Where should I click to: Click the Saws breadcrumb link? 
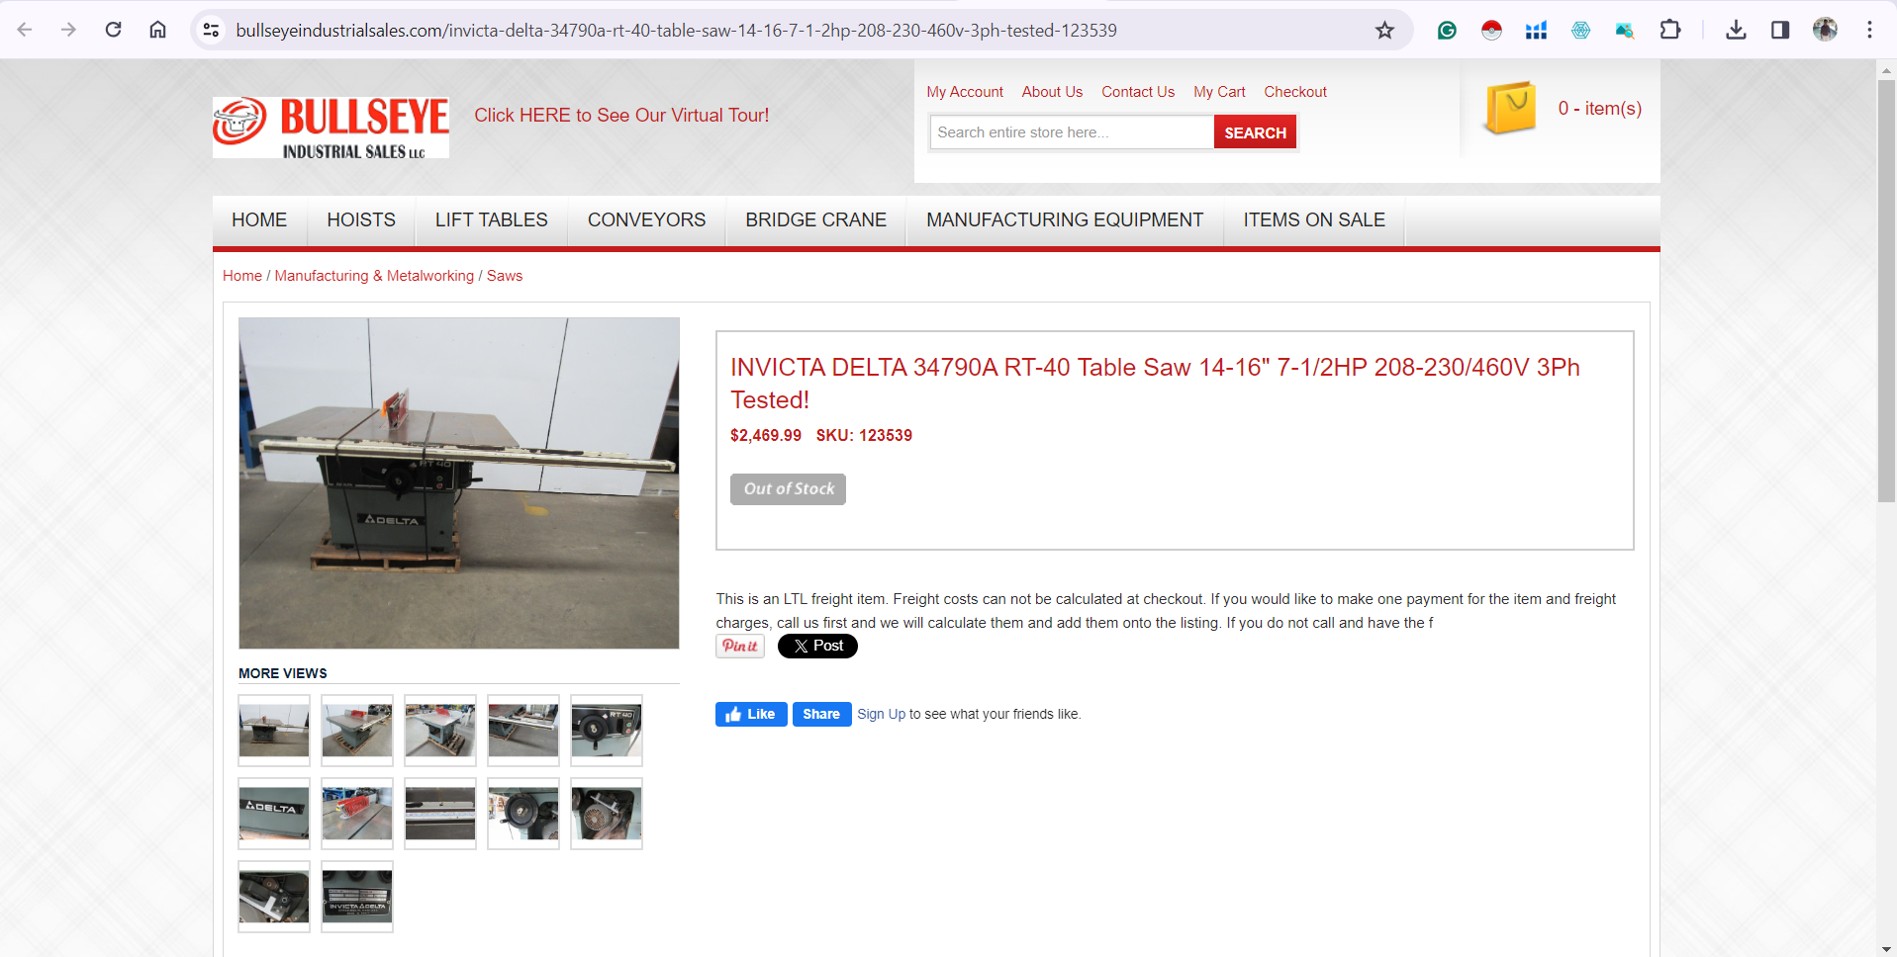coord(505,276)
